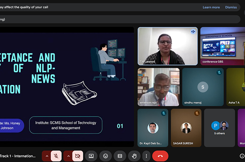Click emerson raja's video tile

(x=159, y=87)
